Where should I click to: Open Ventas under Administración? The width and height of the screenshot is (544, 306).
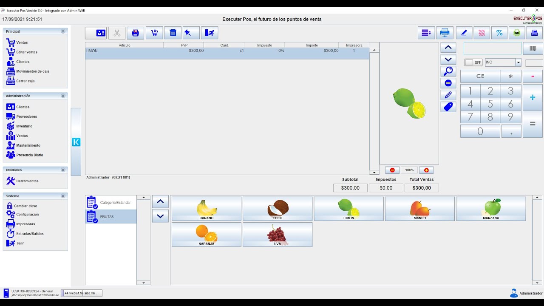point(17,136)
